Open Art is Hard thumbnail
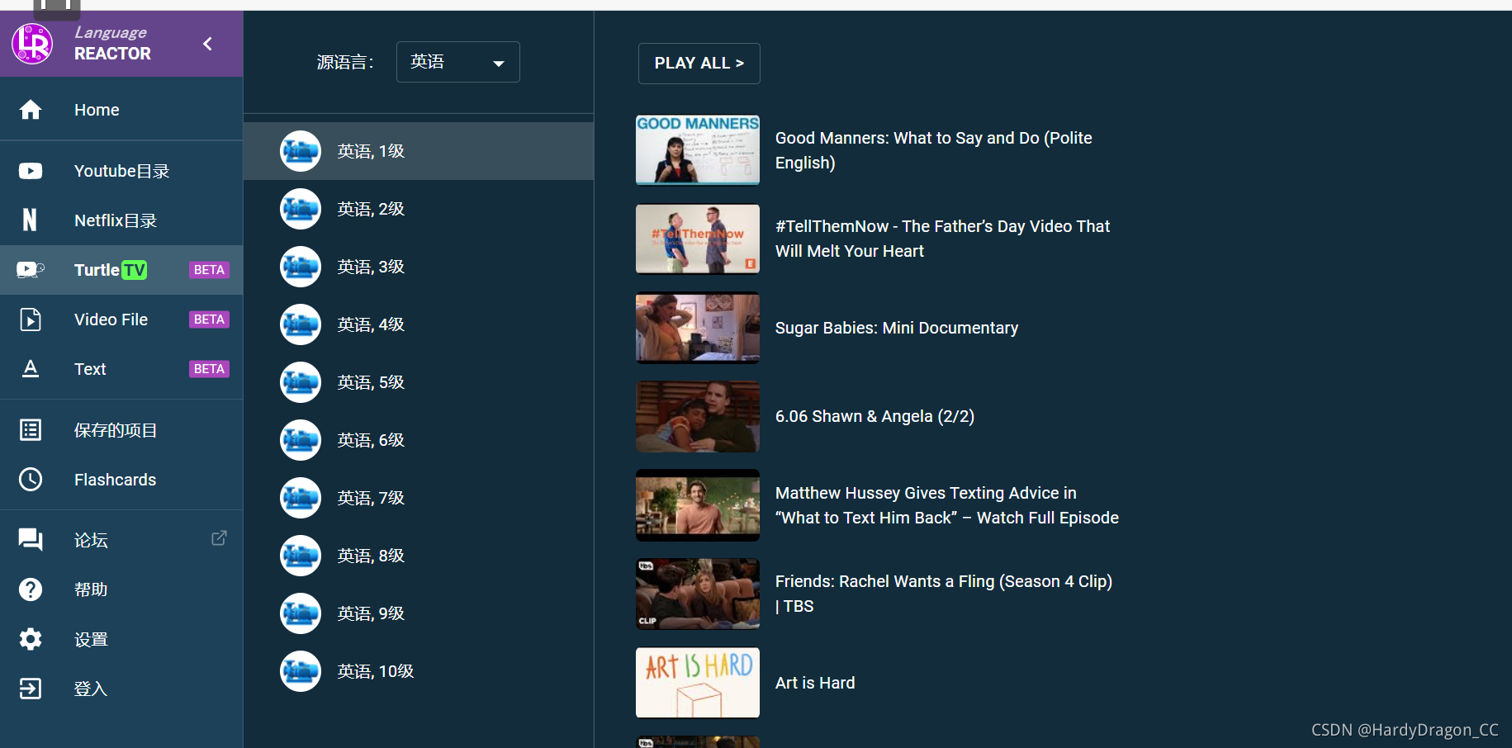This screenshot has width=1512, height=748. [x=698, y=683]
